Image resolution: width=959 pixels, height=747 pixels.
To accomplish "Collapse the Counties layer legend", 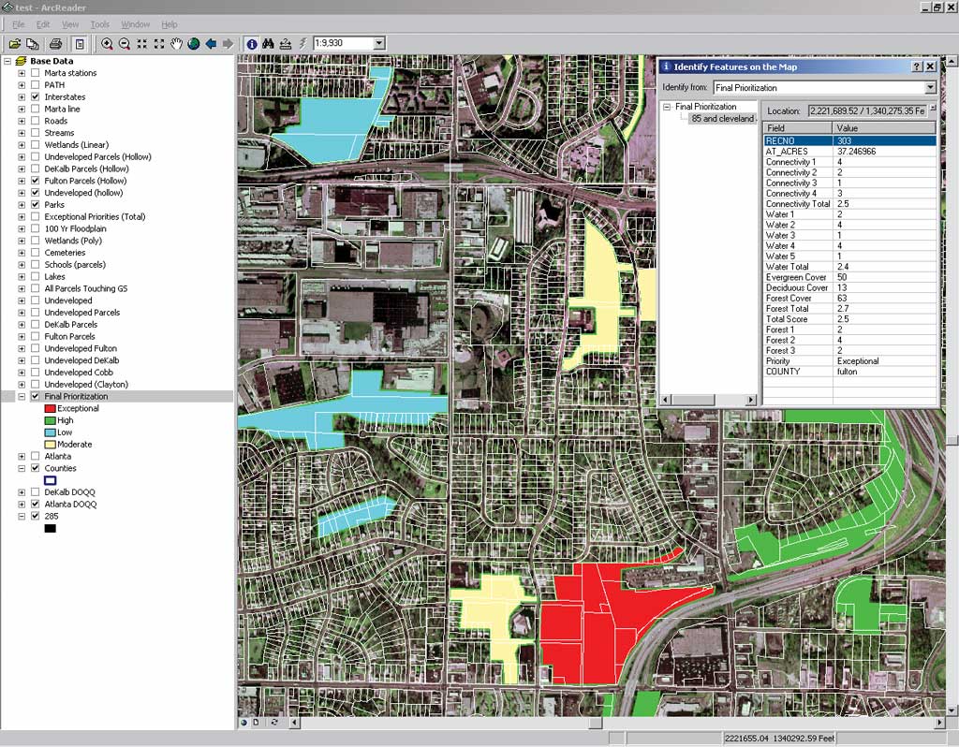I will [22, 468].
